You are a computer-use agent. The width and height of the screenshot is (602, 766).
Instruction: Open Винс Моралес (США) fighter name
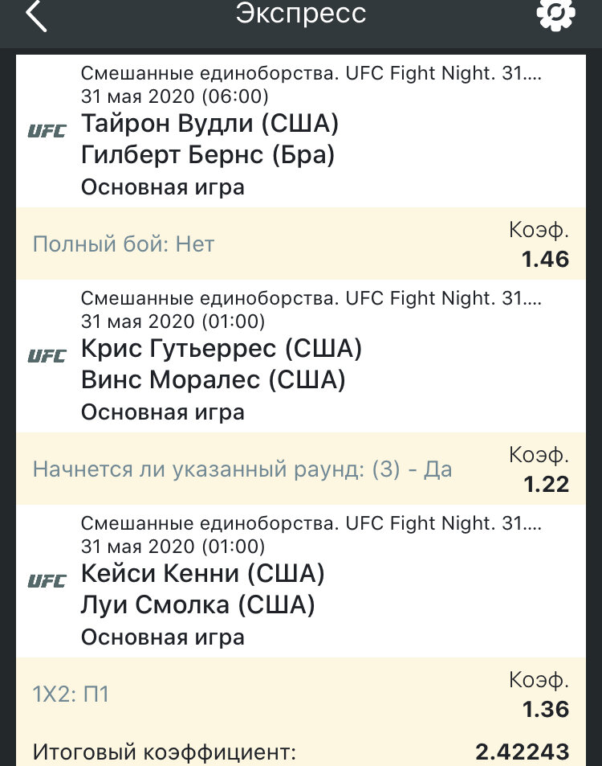[214, 380]
